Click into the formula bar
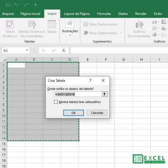The height and width of the screenshot is (168, 168). point(119,50)
